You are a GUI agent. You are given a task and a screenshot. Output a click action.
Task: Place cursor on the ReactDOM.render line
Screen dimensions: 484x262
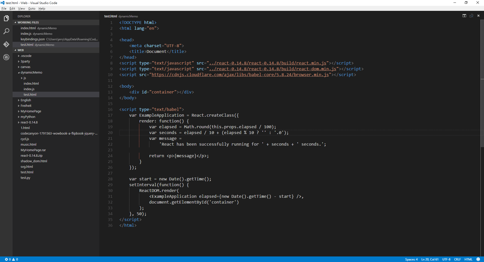tap(159, 190)
